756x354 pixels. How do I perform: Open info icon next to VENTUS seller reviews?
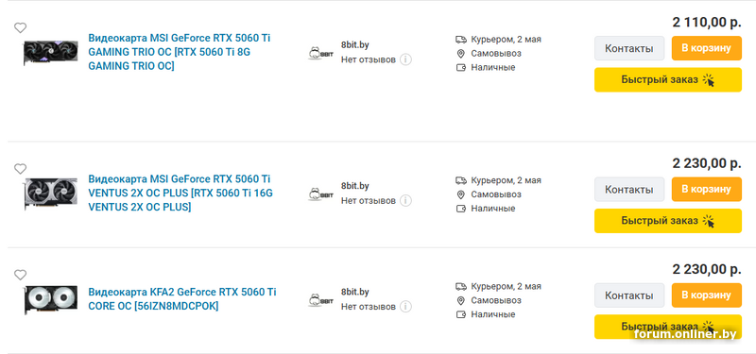point(405,201)
